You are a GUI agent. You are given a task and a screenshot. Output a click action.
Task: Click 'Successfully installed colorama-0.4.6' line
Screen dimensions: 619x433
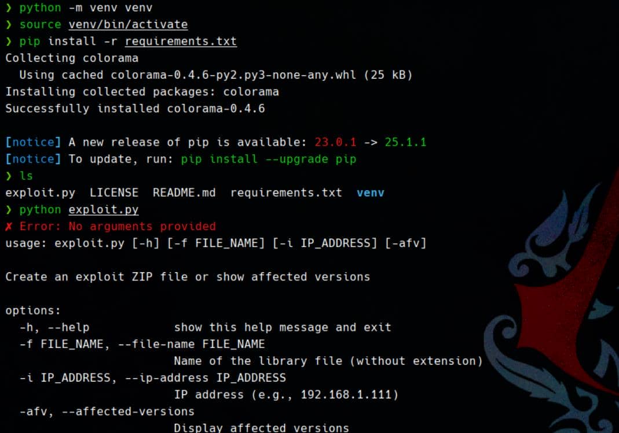click(x=135, y=109)
